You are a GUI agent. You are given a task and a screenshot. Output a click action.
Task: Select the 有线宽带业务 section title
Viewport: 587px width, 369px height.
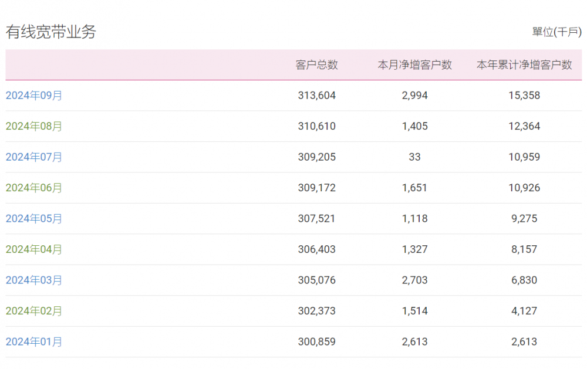coord(51,32)
